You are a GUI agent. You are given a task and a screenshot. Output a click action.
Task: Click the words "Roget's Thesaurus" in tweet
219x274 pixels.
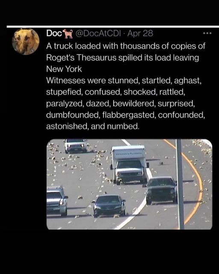point(81,57)
